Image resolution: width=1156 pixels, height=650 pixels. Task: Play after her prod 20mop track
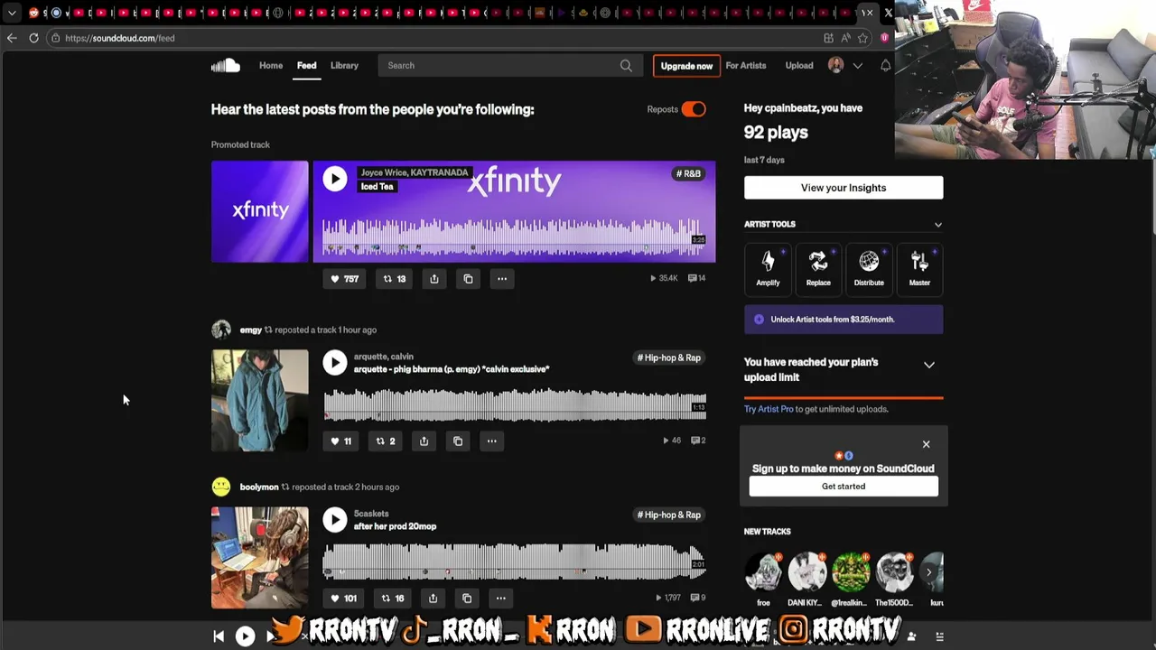335,519
